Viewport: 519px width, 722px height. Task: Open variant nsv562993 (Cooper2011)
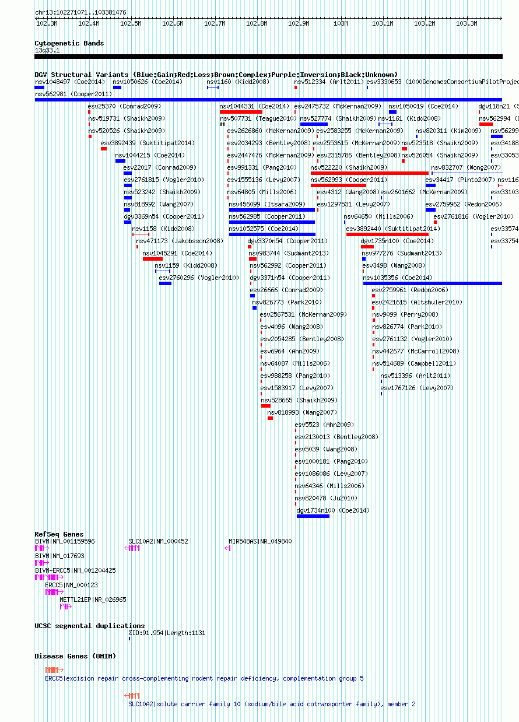click(x=339, y=185)
